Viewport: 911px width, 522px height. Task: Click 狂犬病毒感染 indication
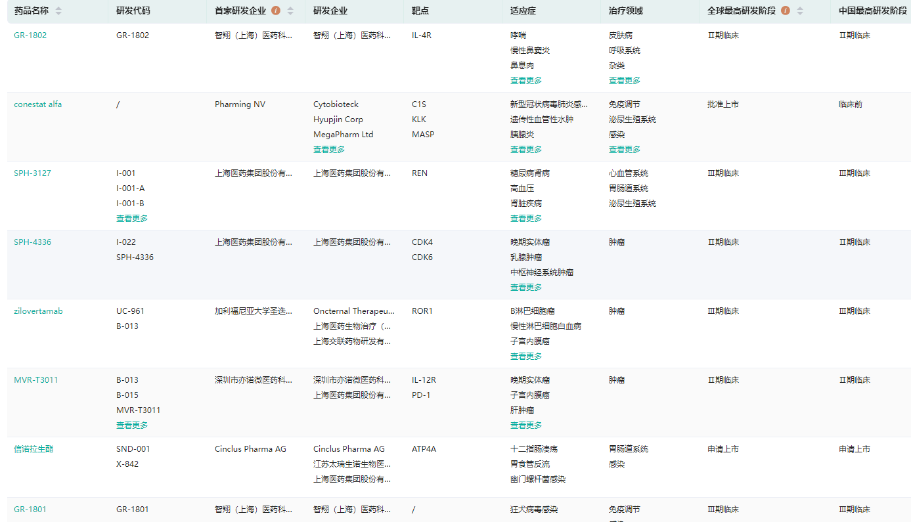click(x=534, y=510)
